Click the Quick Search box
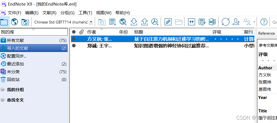The width and height of the screenshot is (277, 123). 274,22
